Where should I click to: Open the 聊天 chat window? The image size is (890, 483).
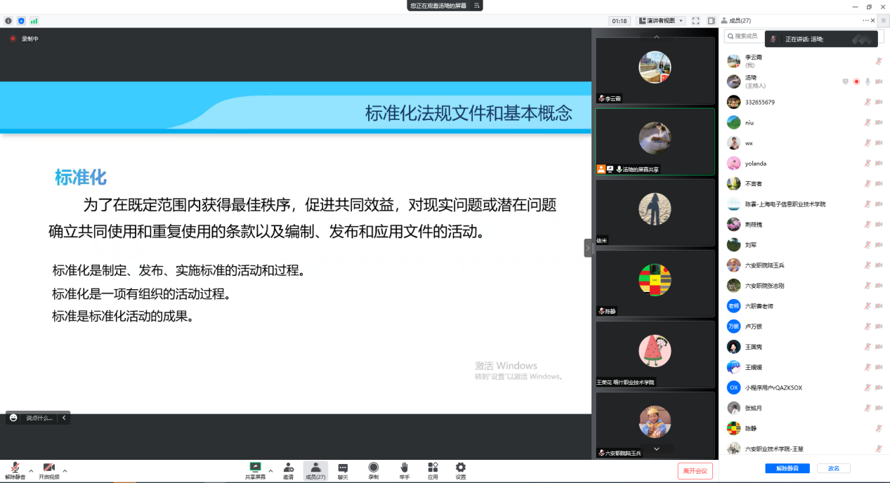coord(343,470)
